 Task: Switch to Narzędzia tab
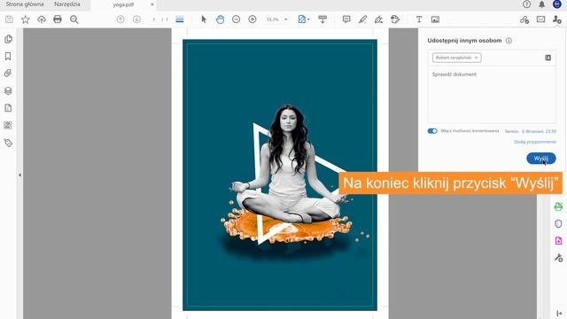[x=67, y=4]
